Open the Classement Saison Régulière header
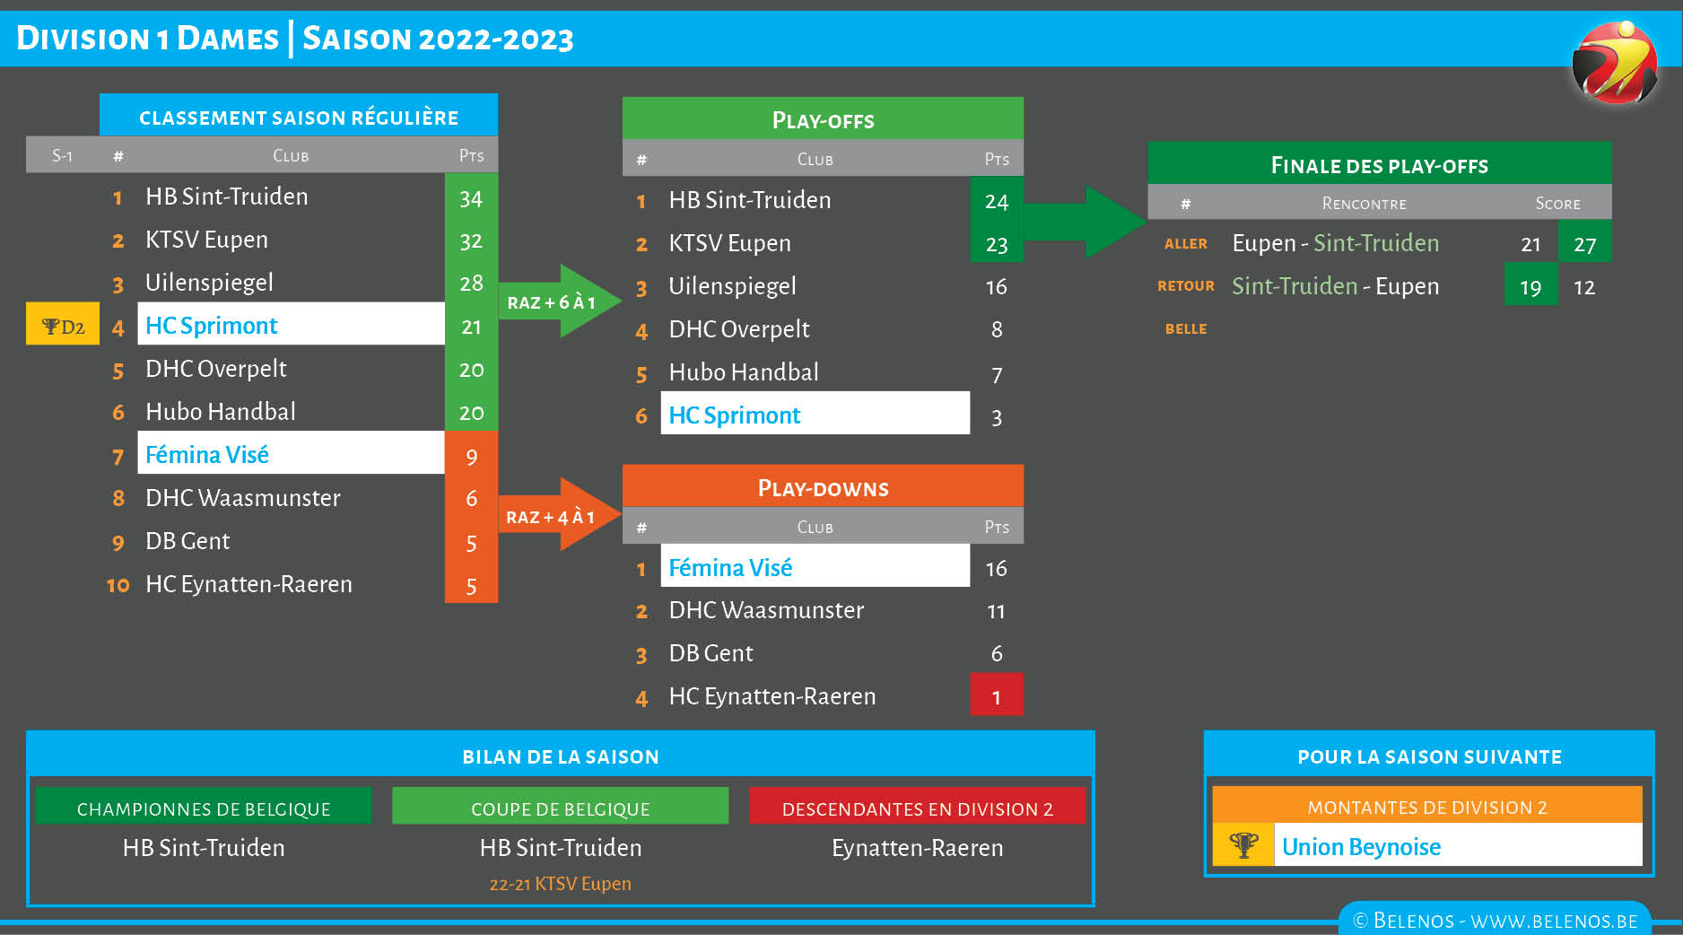The width and height of the screenshot is (1683, 935). pyautogui.click(x=298, y=117)
